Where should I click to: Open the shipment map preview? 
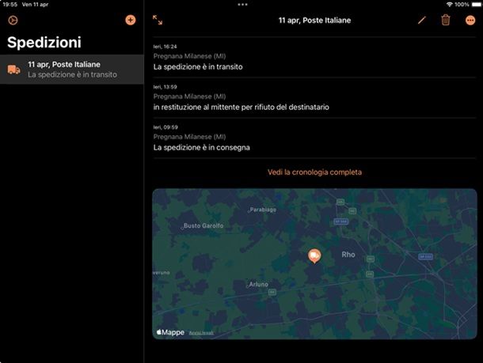[314, 264]
